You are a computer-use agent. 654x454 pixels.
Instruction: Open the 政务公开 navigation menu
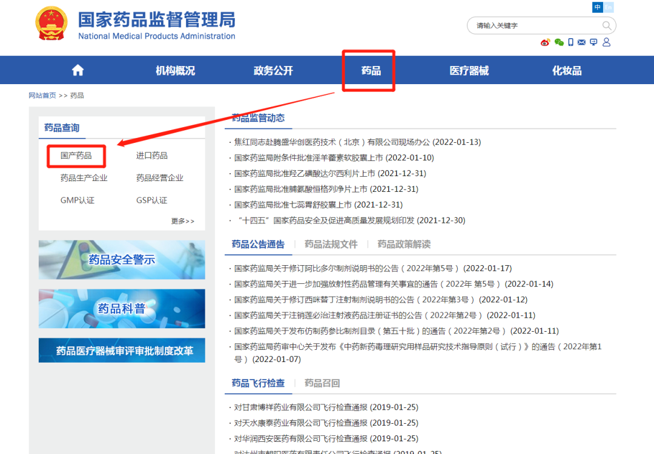(273, 70)
